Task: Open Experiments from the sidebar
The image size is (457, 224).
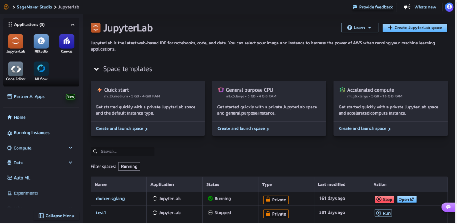Action: 26,193
